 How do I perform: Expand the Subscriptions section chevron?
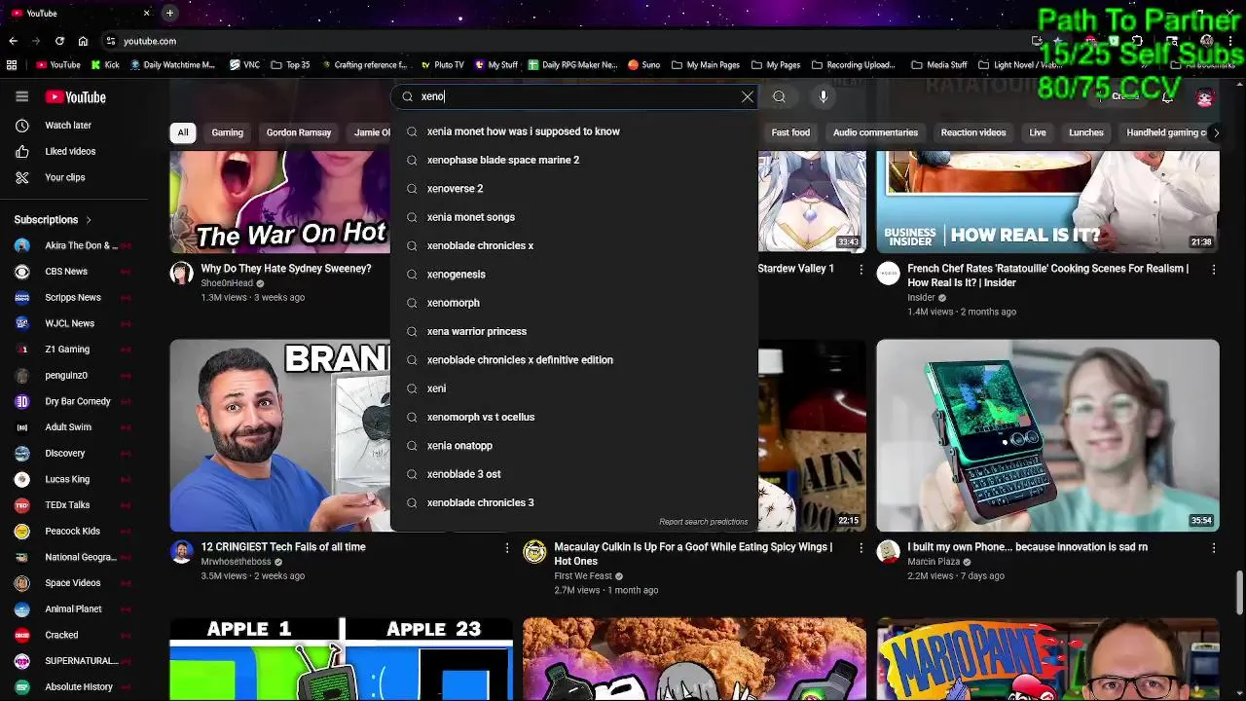[89, 220]
